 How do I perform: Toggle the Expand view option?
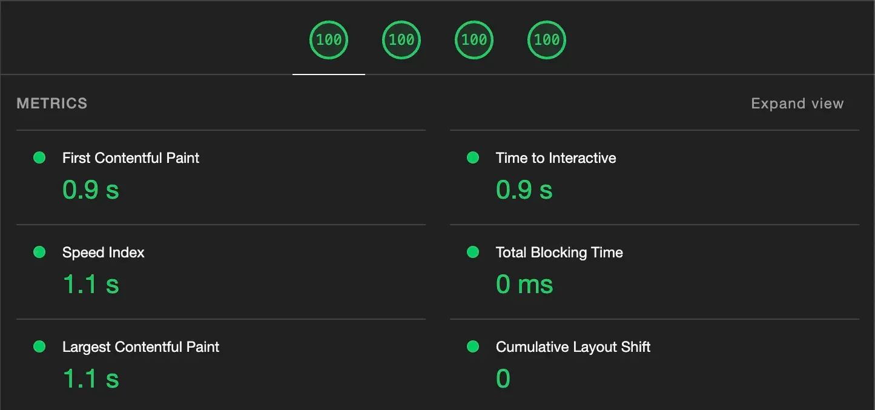[797, 104]
